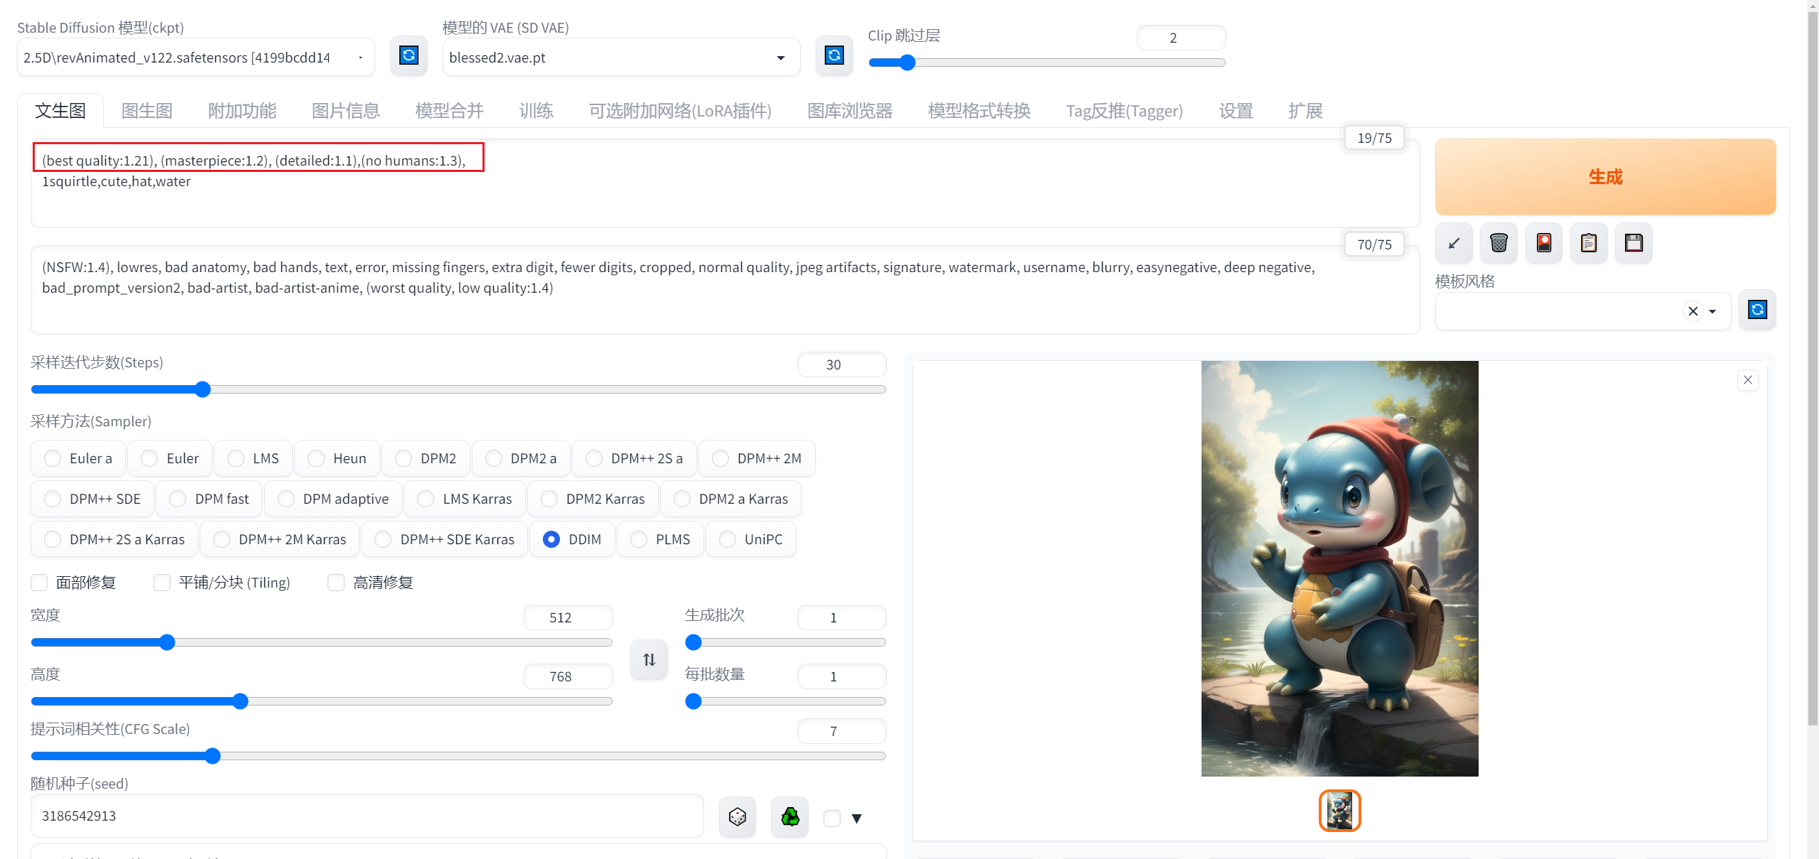1819x859 pixels.
Task: Click the width value field
Action: click(x=568, y=617)
